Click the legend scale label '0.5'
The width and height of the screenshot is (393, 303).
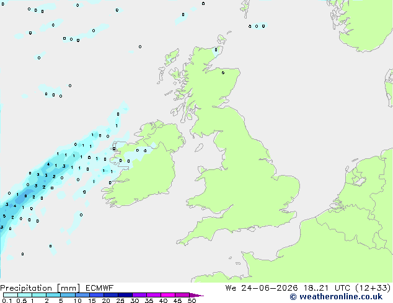pyautogui.click(x=22, y=301)
